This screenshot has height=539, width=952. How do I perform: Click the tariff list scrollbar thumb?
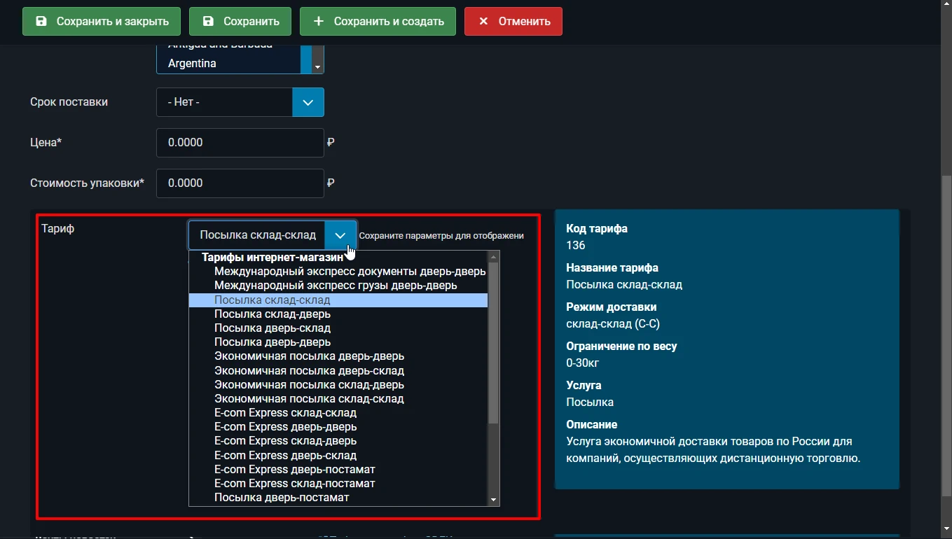[493, 343]
